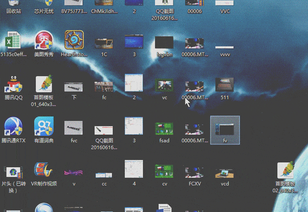Select the cc image file
The width and height of the screenshot is (308, 212).
tap(104, 179)
